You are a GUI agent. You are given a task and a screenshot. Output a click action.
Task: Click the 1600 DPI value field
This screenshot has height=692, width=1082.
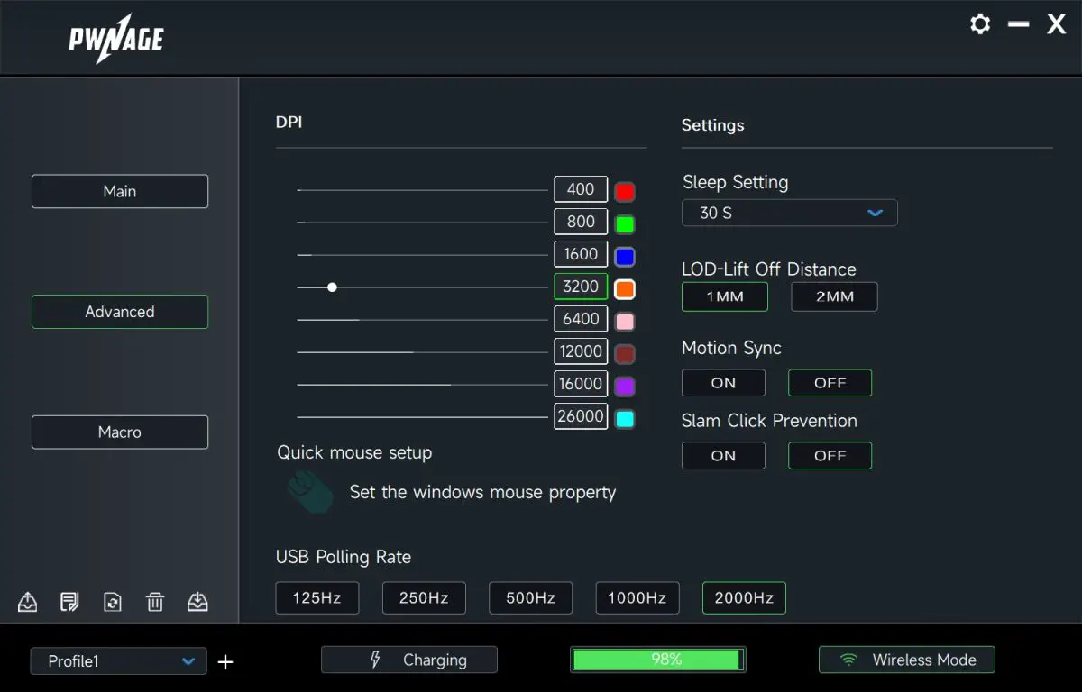(581, 254)
